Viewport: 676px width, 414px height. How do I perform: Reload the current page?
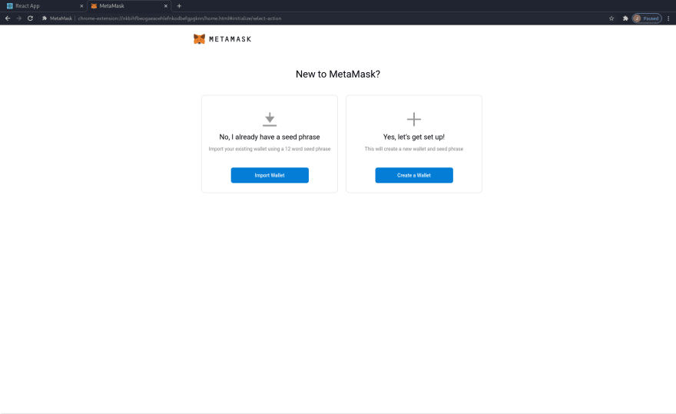(30, 18)
